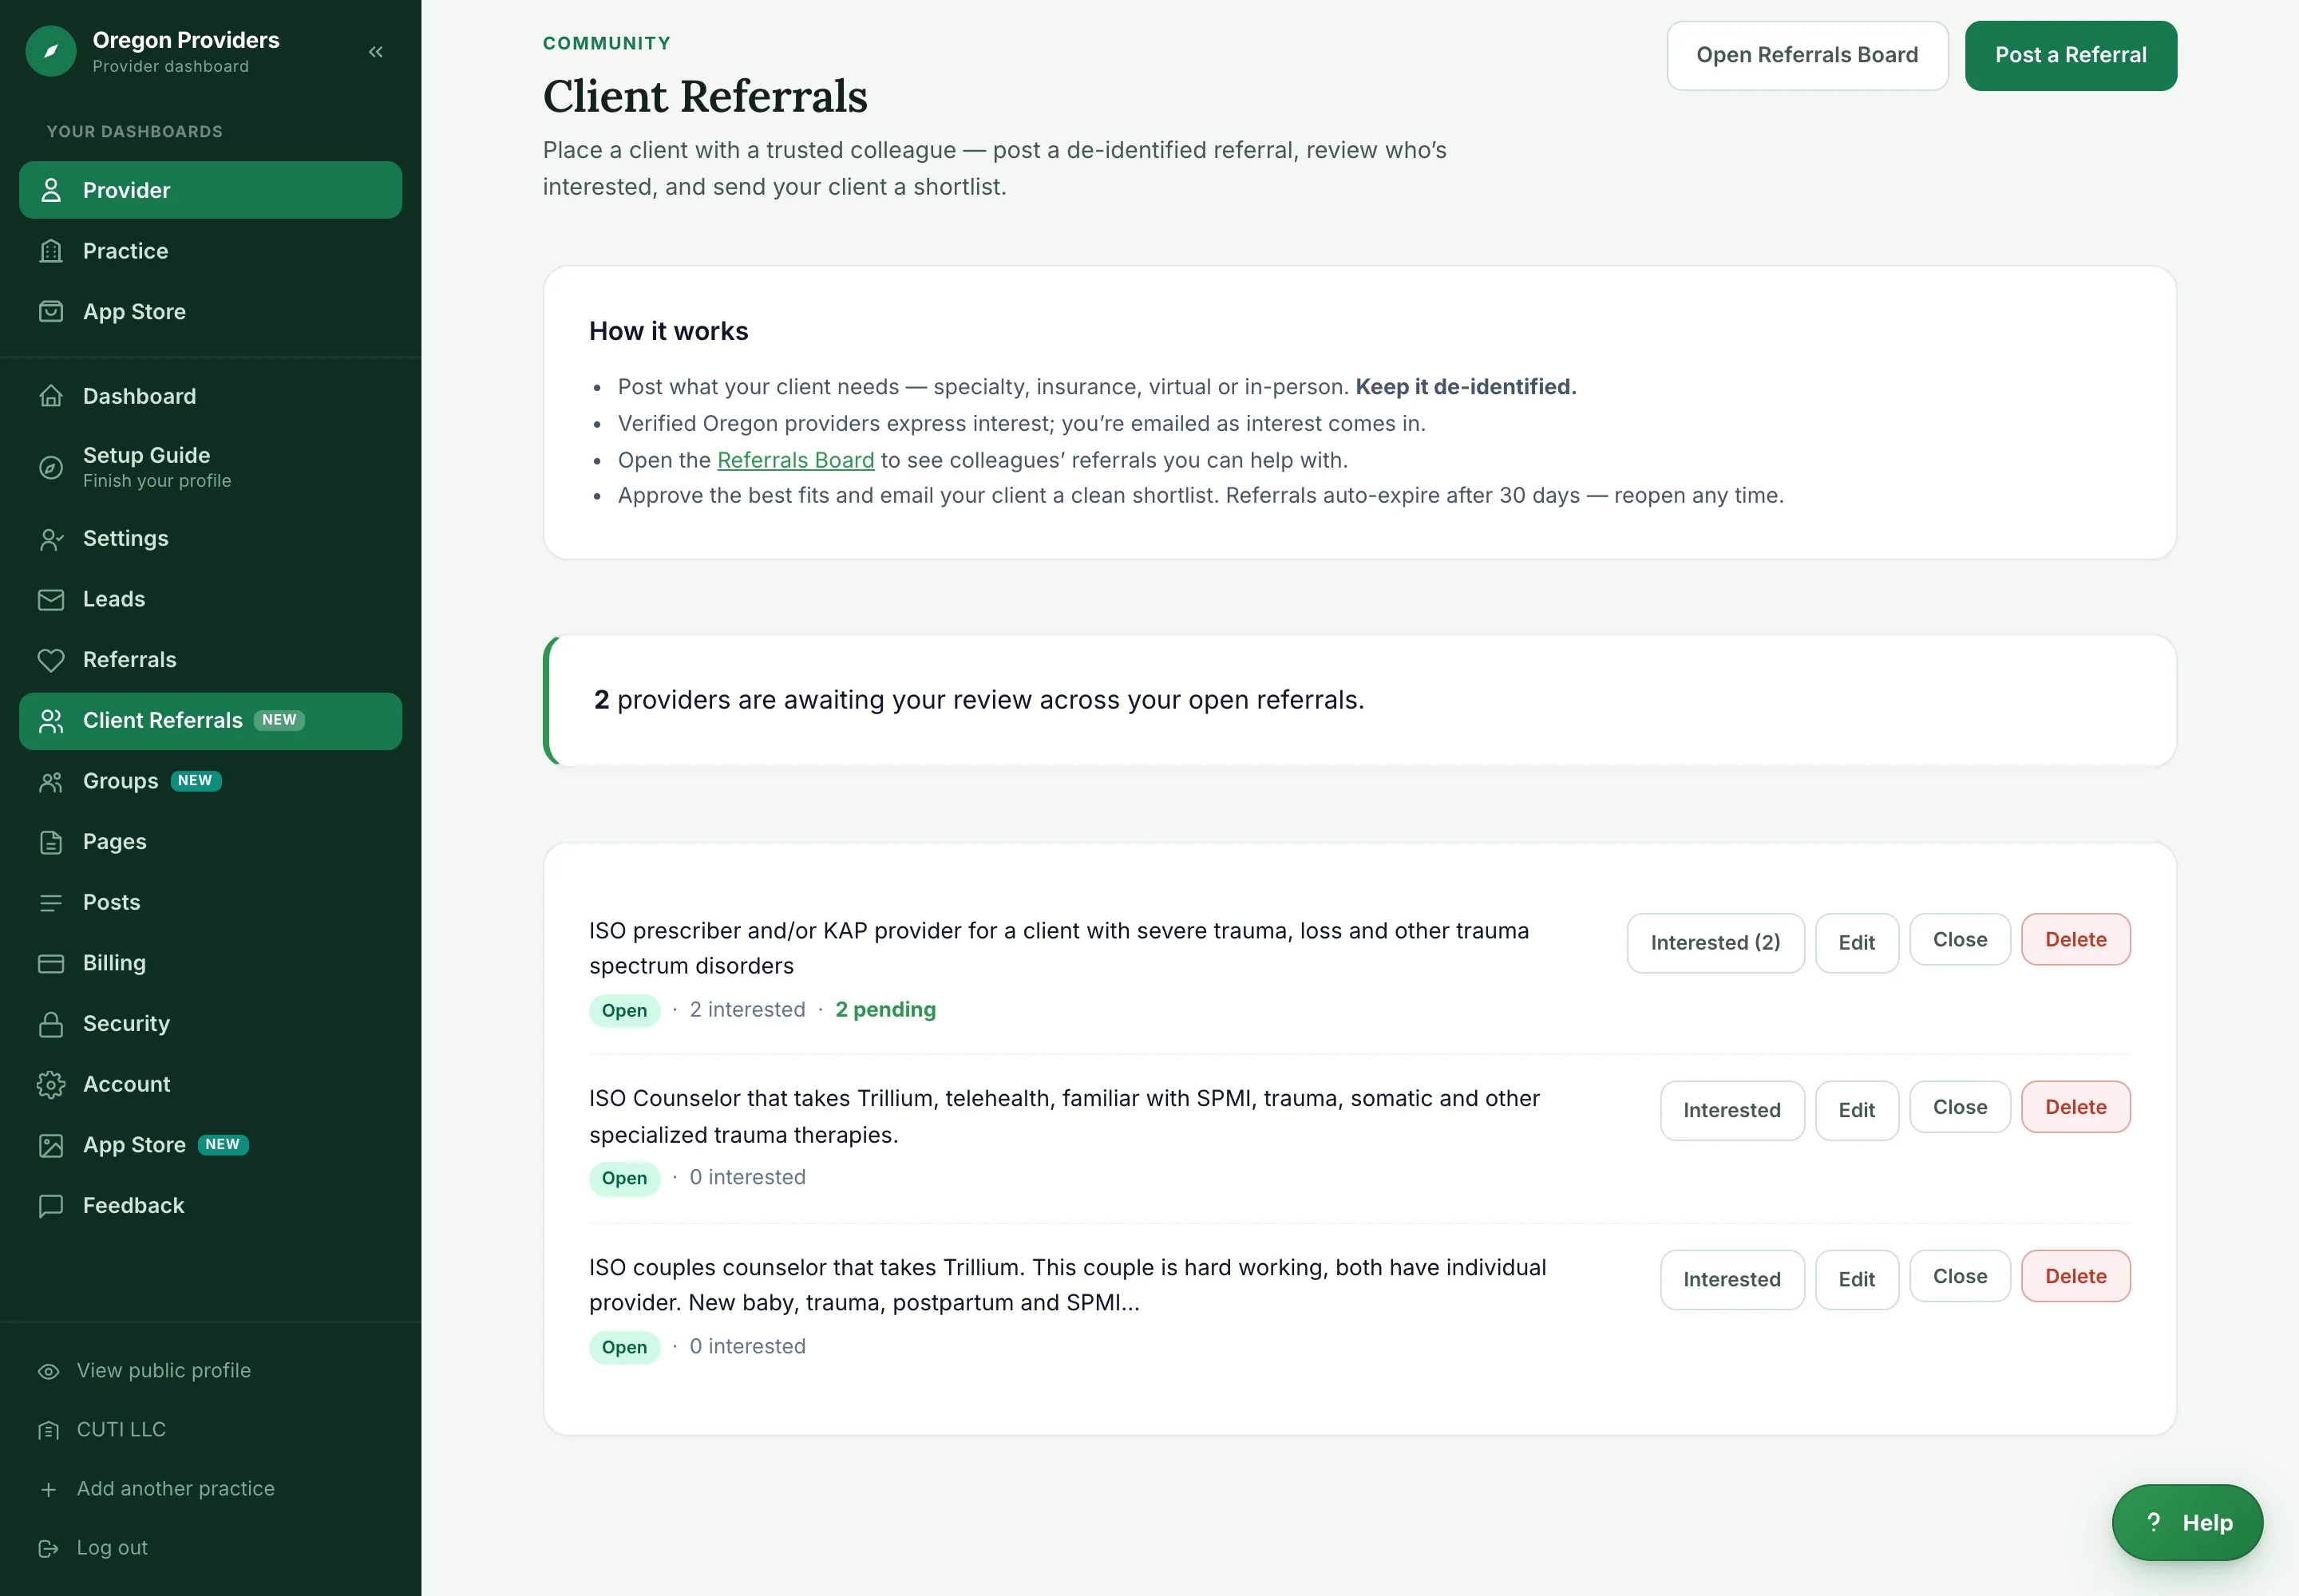Click the Practice building icon
Image resolution: width=2299 pixels, height=1596 pixels.
click(x=51, y=251)
